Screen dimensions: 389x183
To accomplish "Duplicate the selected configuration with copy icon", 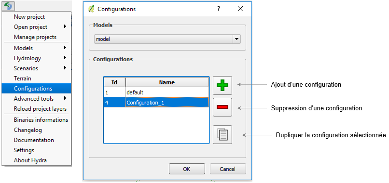I will (222, 134).
